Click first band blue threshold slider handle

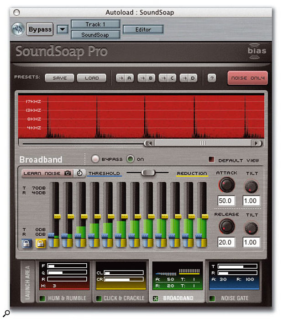point(51,236)
